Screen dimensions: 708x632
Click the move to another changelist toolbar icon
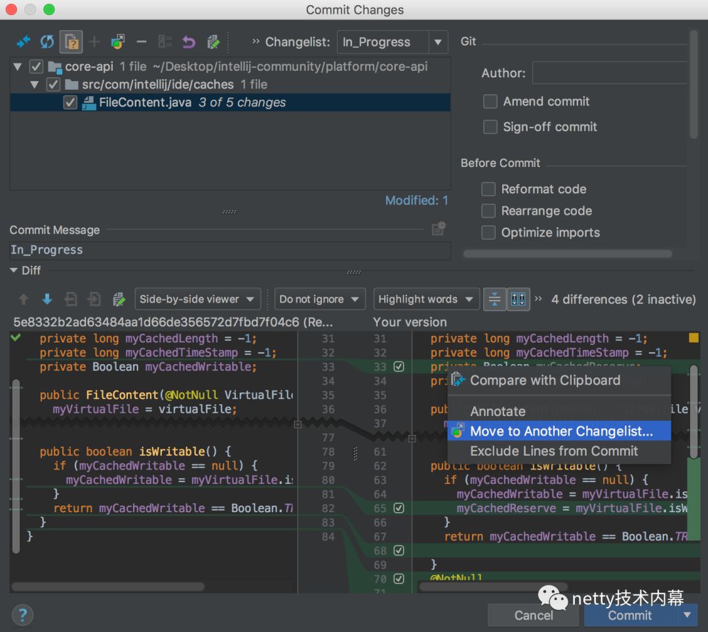(118, 42)
